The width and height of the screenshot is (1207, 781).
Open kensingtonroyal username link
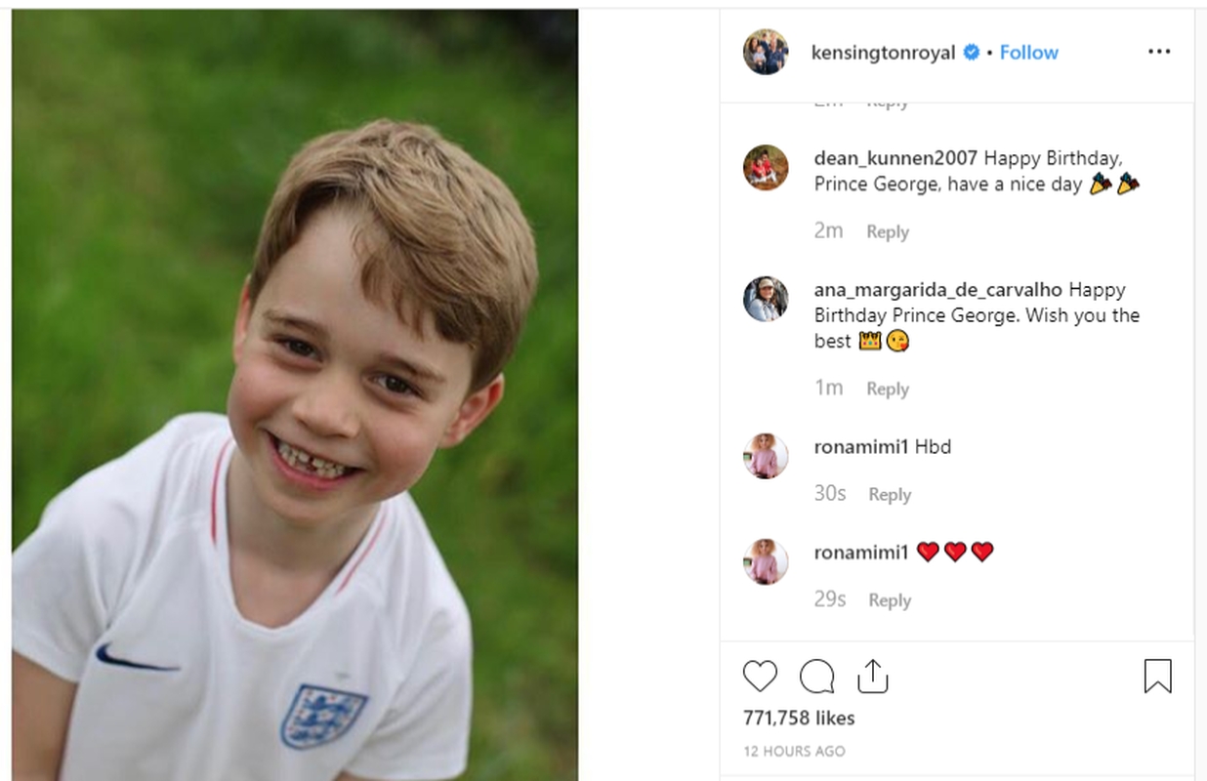883,53
